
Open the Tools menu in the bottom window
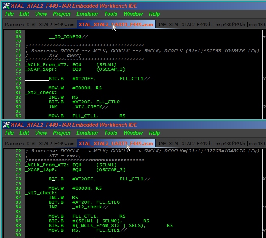(x=111, y=133)
